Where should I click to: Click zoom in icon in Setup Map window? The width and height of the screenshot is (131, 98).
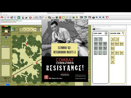97,29
